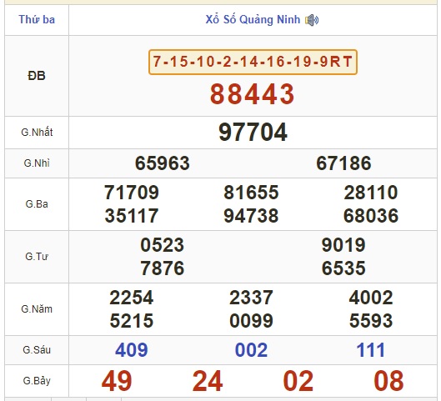Viewport: 441px width, 401px height.
Task: Click the G.Tư row label
Action: [x=37, y=257]
